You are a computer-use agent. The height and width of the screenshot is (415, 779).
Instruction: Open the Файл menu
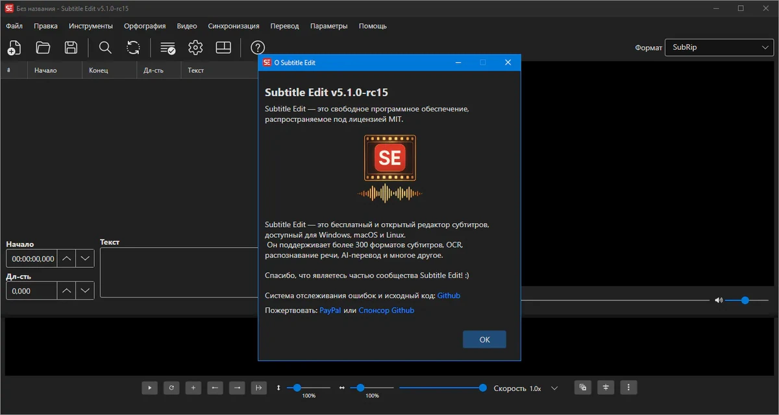[14, 26]
